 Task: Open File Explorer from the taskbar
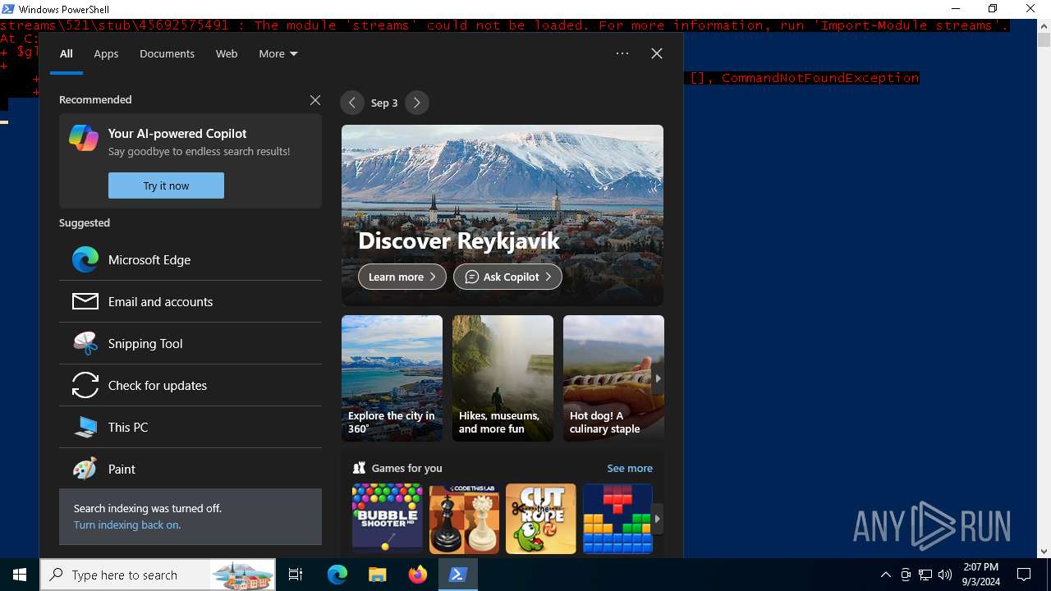pos(378,575)
